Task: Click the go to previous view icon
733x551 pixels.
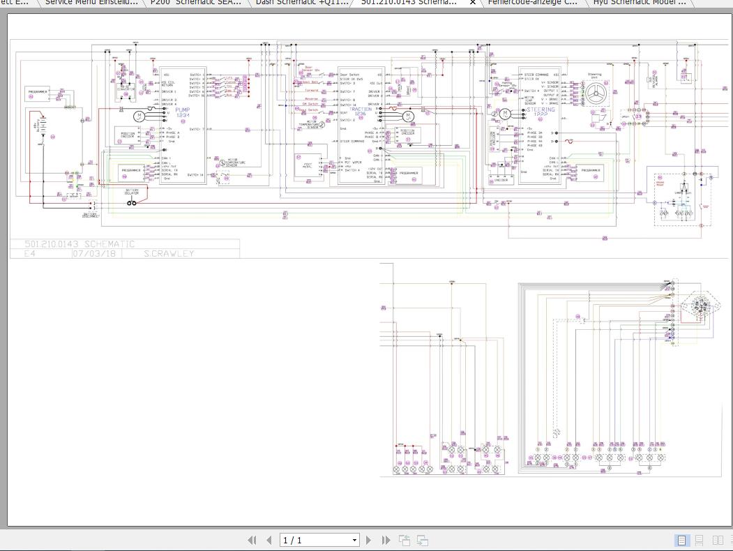Action: tap(405, 540)
